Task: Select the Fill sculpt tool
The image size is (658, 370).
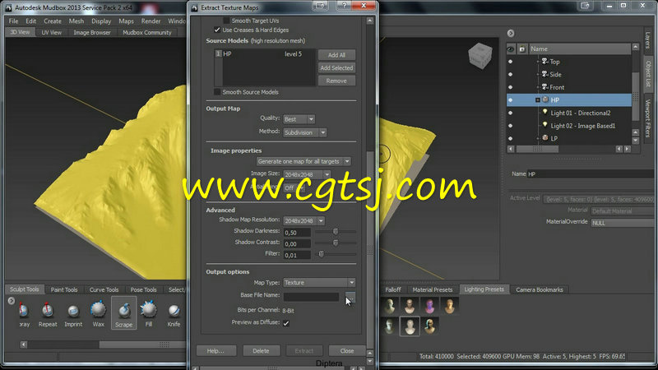Action: tap(149, 313)
